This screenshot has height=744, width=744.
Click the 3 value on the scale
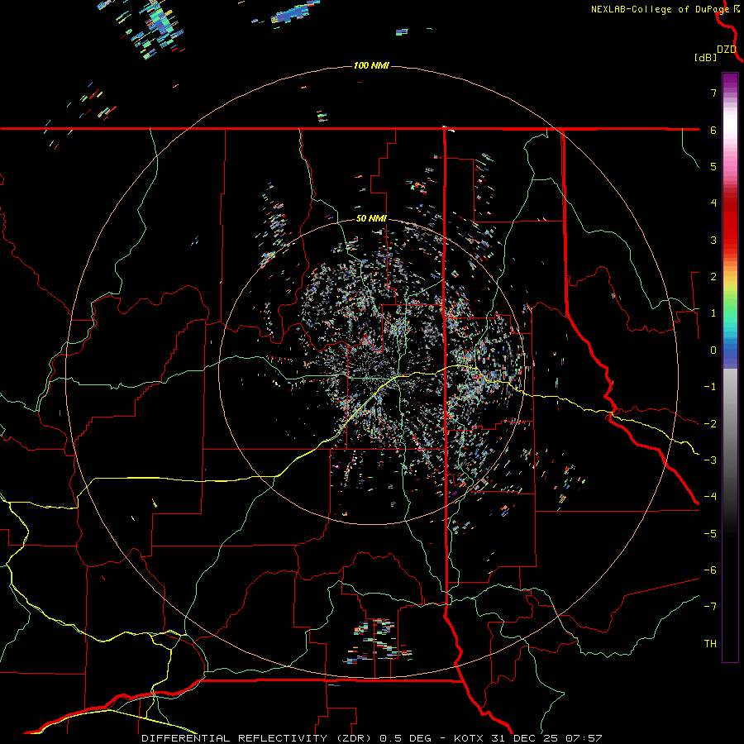[x=713, y=240]
